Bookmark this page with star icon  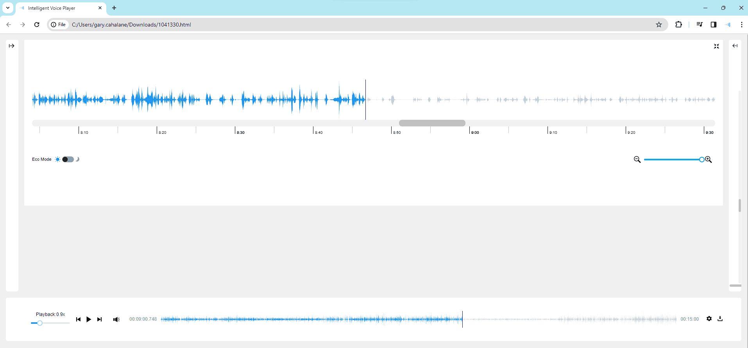coord(659,25)
